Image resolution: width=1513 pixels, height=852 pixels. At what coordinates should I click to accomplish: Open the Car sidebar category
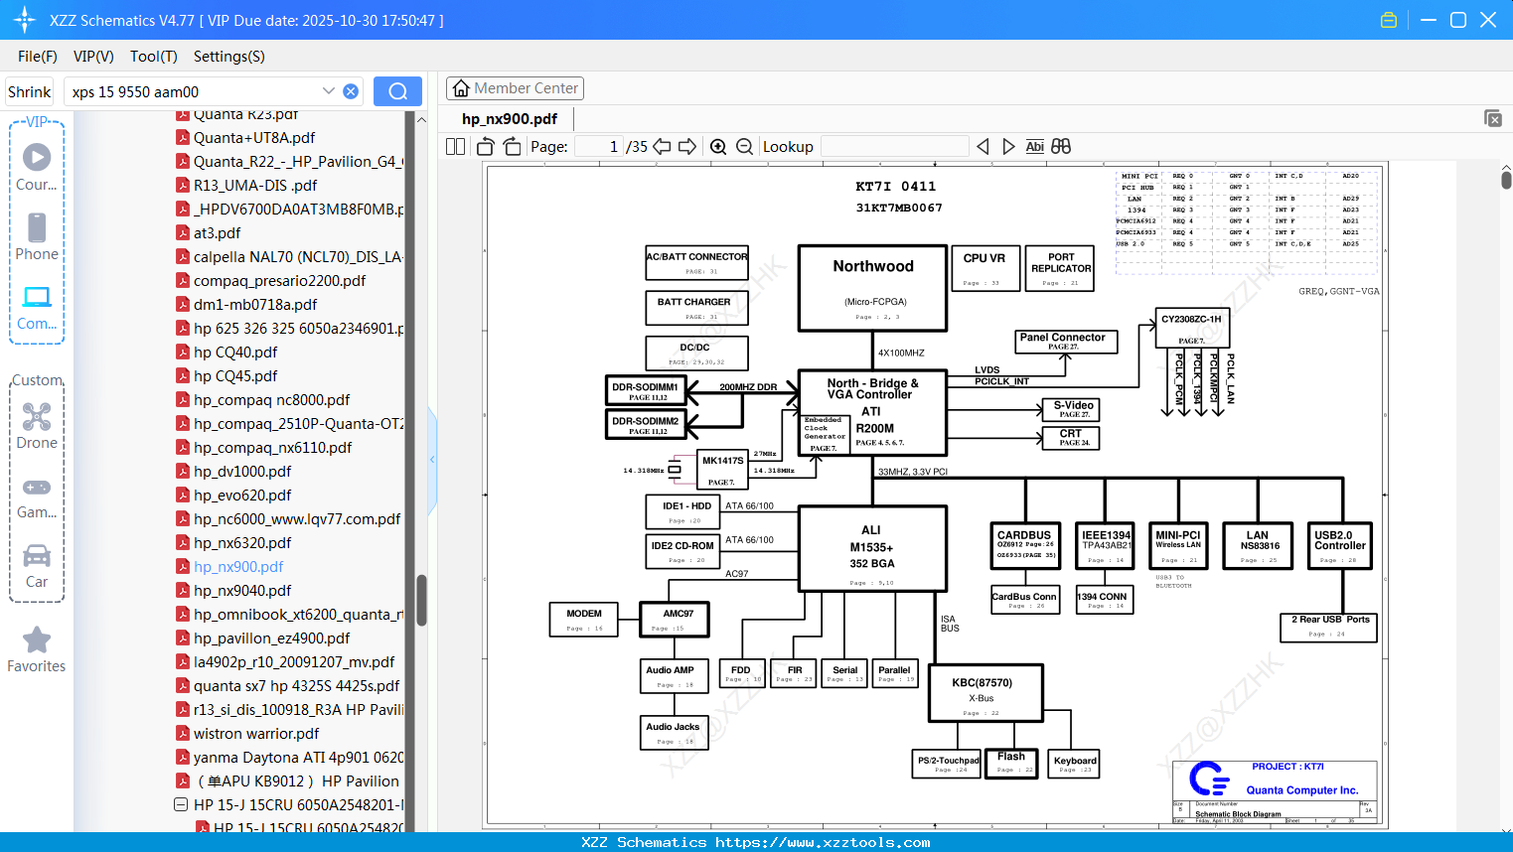pos(37,566)
